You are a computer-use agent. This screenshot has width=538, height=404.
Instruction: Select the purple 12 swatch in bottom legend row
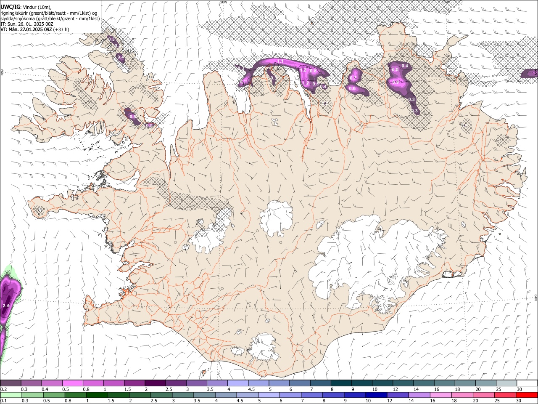pos(398,395)
